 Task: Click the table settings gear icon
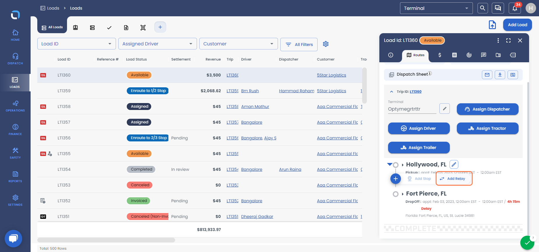[326, 44]
